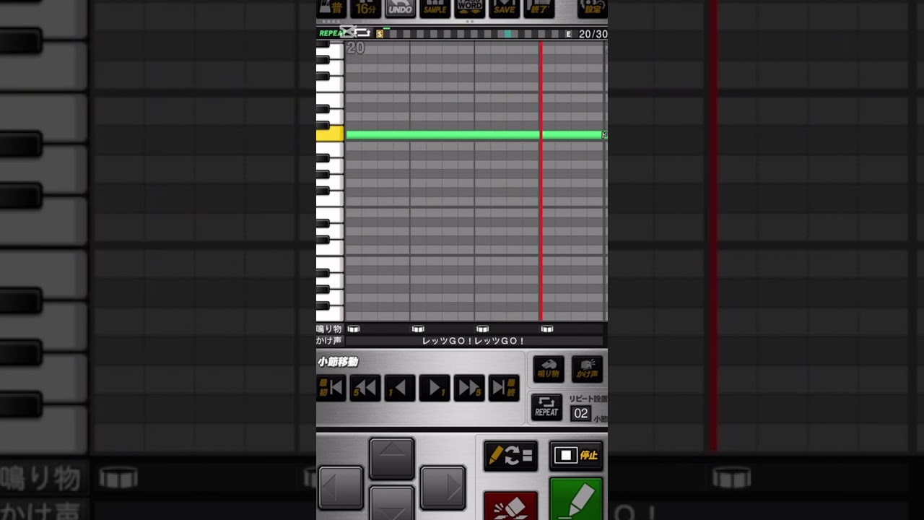Select the red eraser tool

[510, 506]
